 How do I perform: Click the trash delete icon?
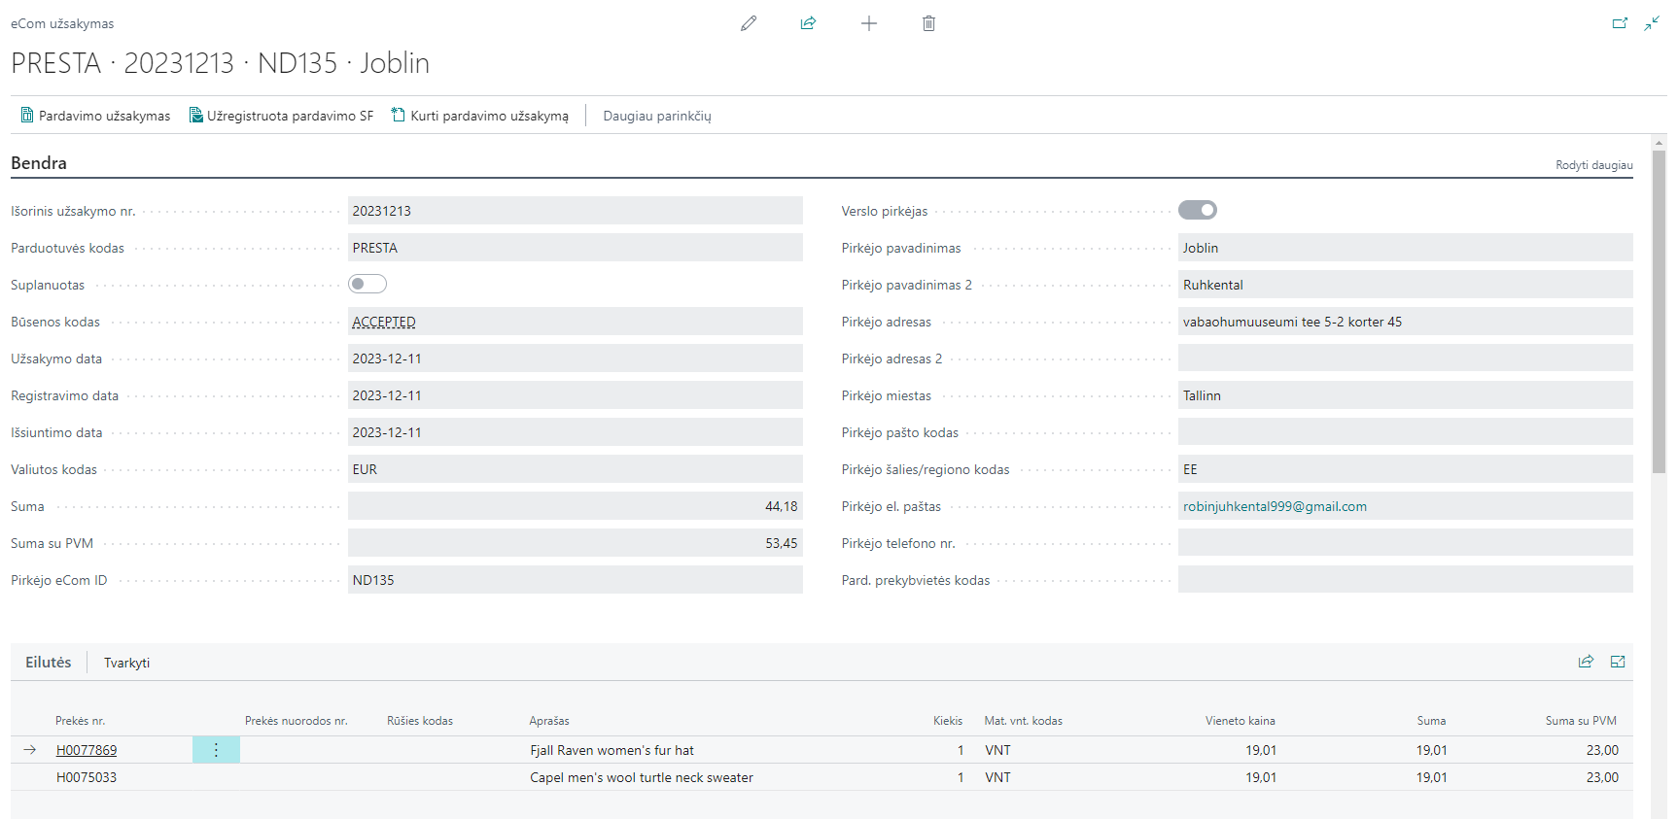point(928,23)
